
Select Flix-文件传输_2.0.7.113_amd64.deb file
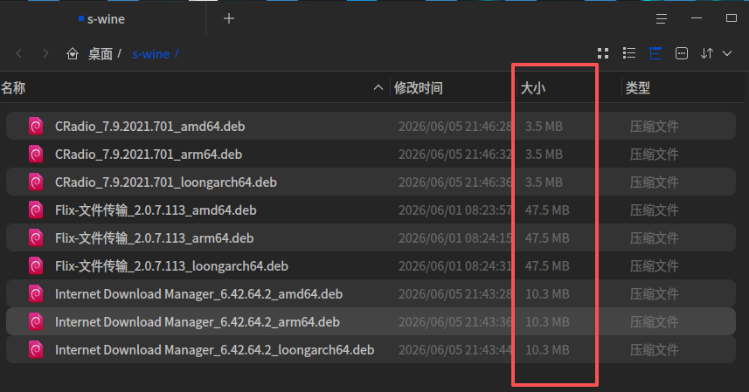click(371, 210)
